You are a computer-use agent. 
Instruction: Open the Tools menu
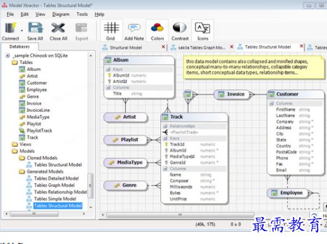click(82, 14)
